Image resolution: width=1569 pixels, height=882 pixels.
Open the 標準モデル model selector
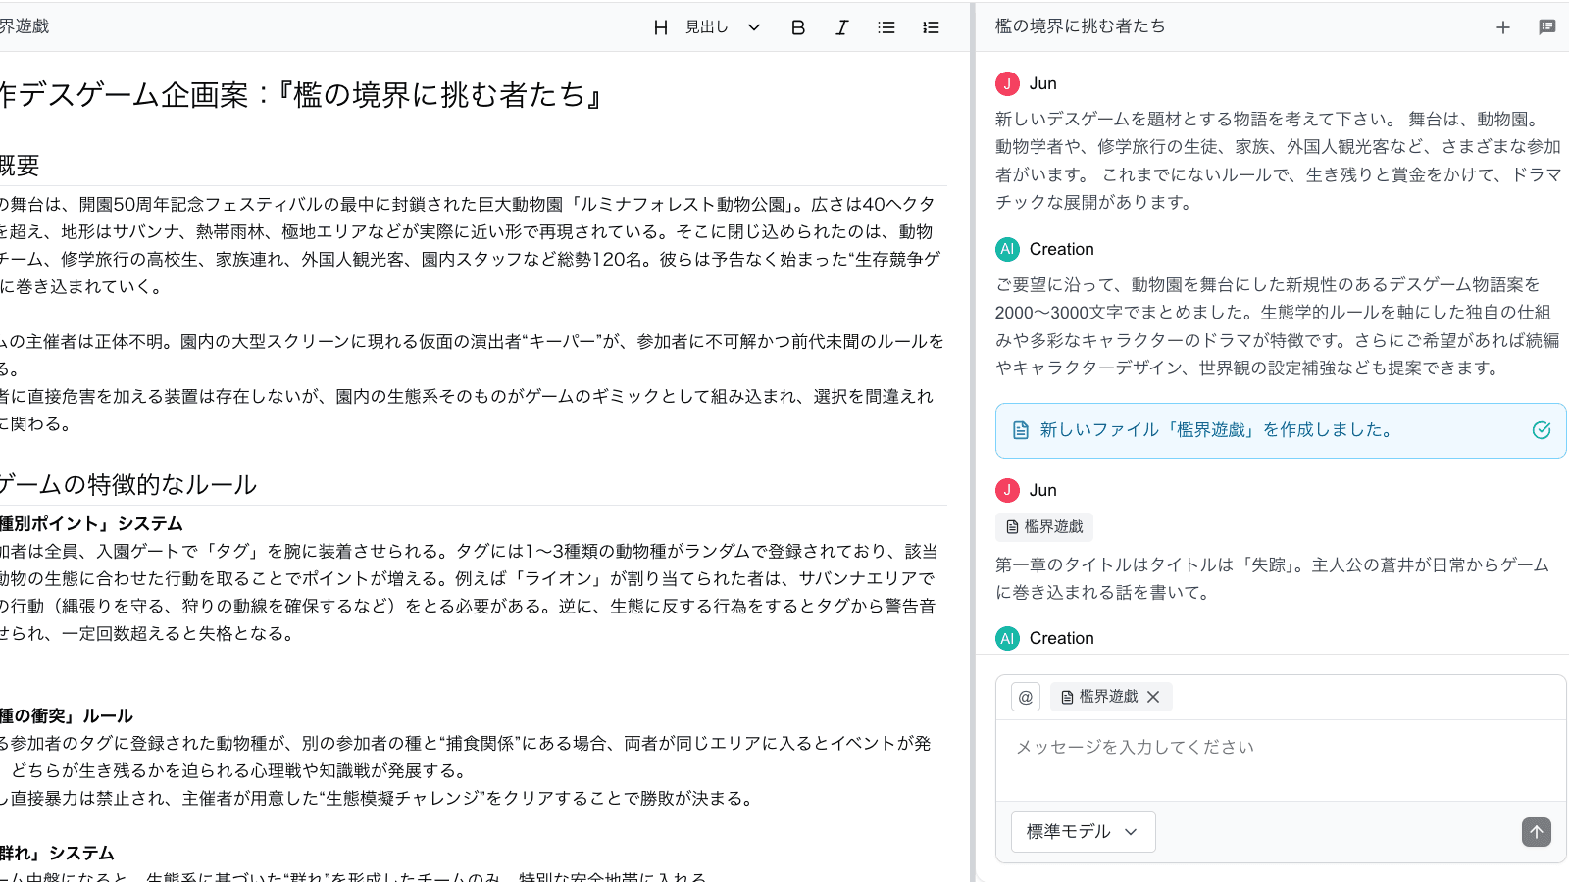click(x=1083, y=831)
